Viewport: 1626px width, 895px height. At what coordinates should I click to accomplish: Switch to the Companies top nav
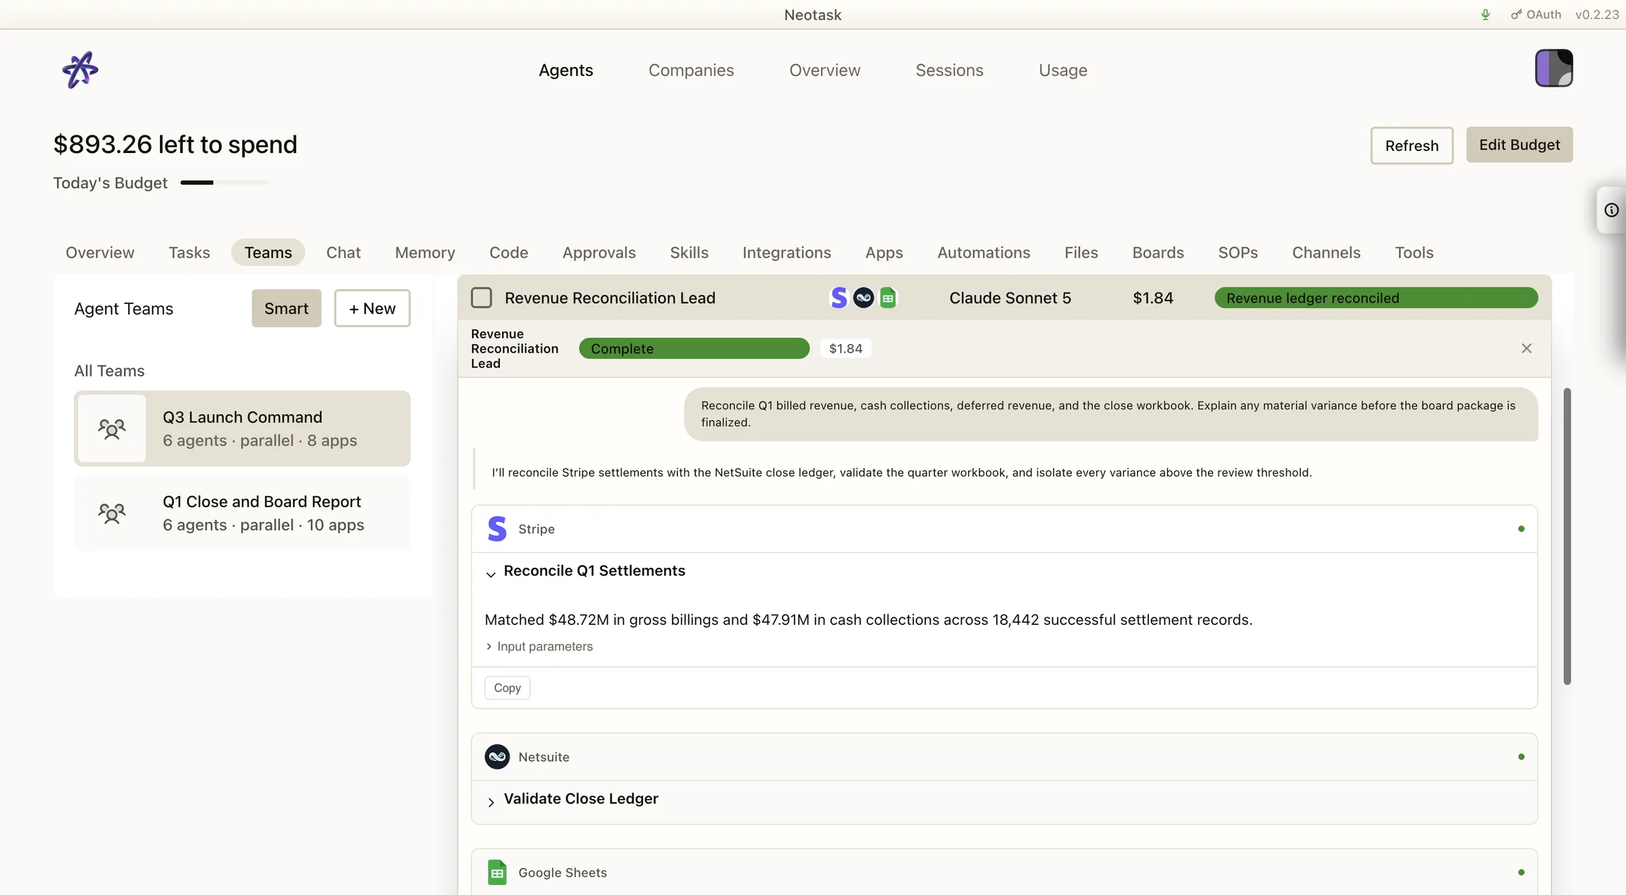pyautogui.click(x=690, y=70)
